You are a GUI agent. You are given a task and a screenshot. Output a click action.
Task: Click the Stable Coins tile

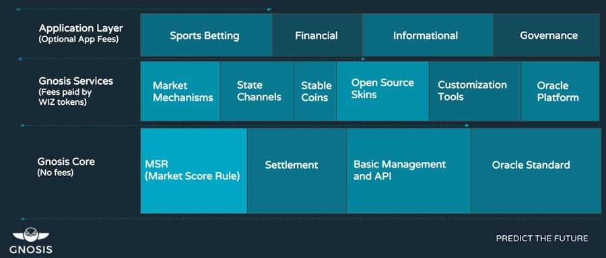pos(316,91)
